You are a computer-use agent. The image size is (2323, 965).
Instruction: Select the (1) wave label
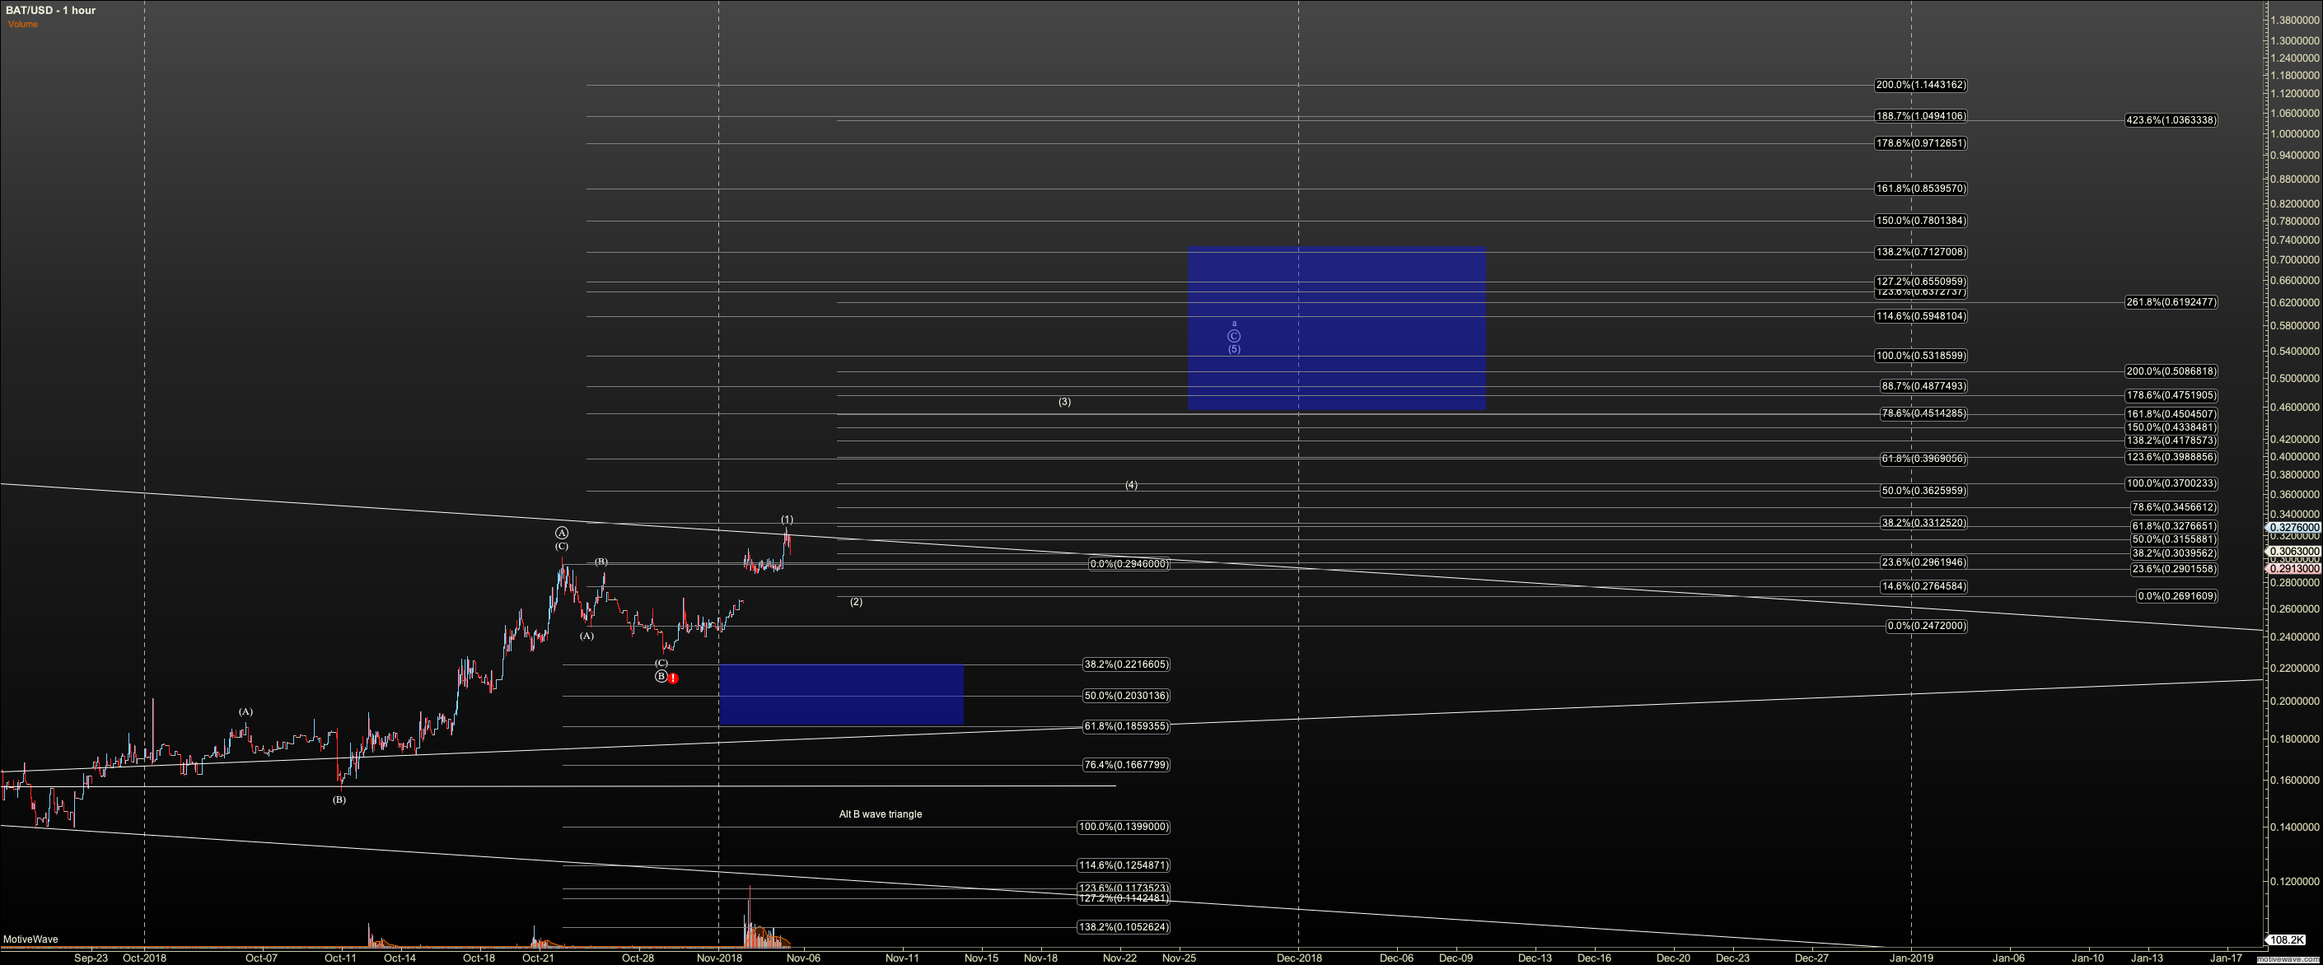click(788, 520)
